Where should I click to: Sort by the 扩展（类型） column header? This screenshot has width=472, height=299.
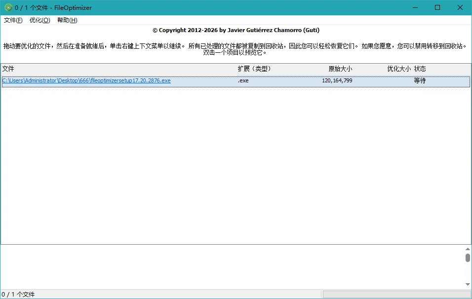pos(254,69)
